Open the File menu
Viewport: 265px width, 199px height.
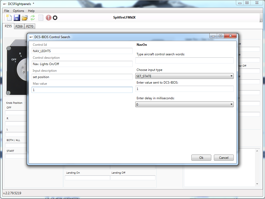(7, 11)
